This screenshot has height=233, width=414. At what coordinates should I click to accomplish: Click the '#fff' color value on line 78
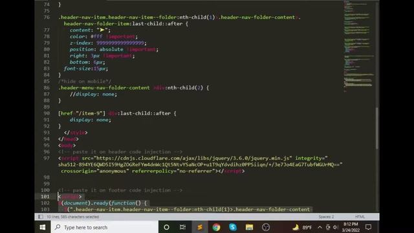[x=96, y=36]
